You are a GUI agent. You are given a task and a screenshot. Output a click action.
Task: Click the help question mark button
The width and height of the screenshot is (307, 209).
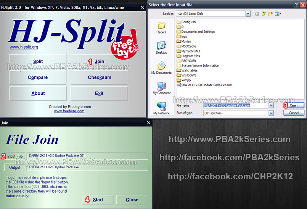point(296,5)
